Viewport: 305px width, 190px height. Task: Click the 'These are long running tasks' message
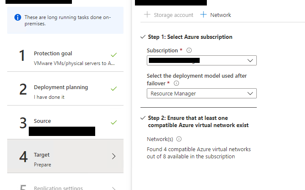68,20
